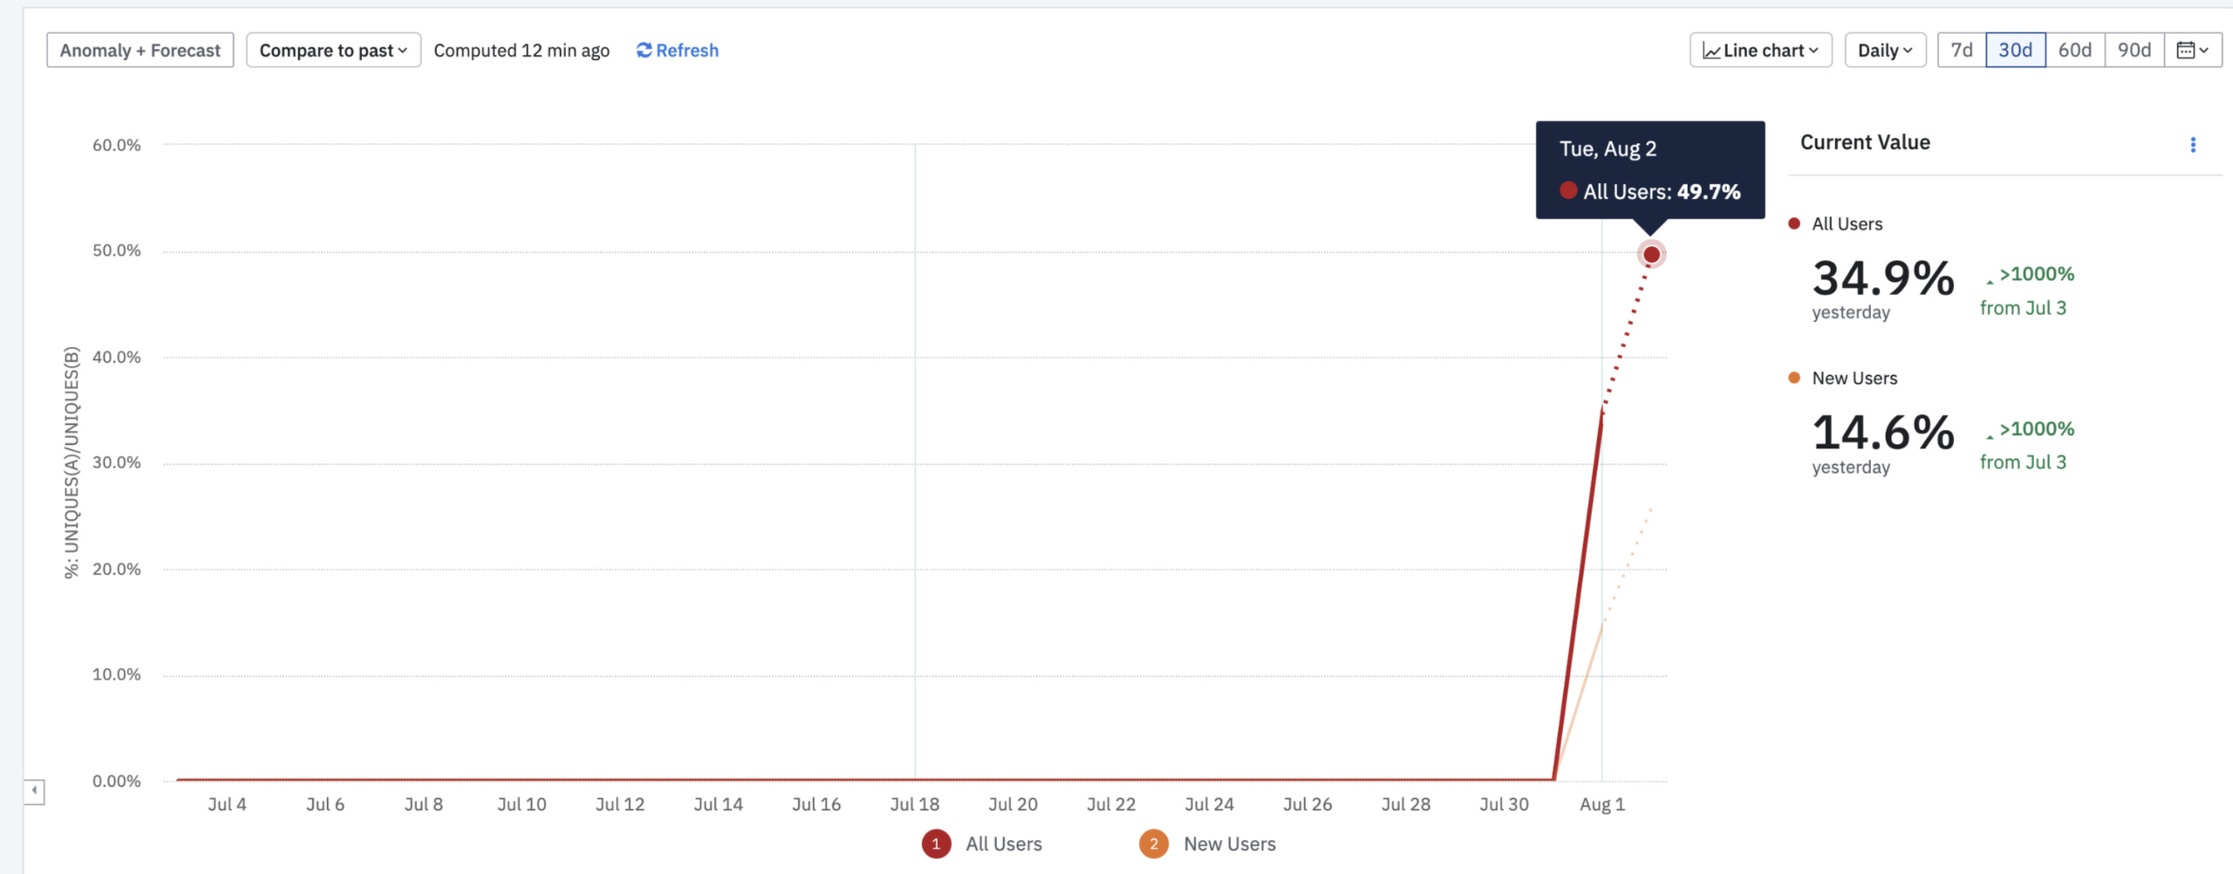
Task: Click the line chart icon
Action: [x=1711, y=51]
